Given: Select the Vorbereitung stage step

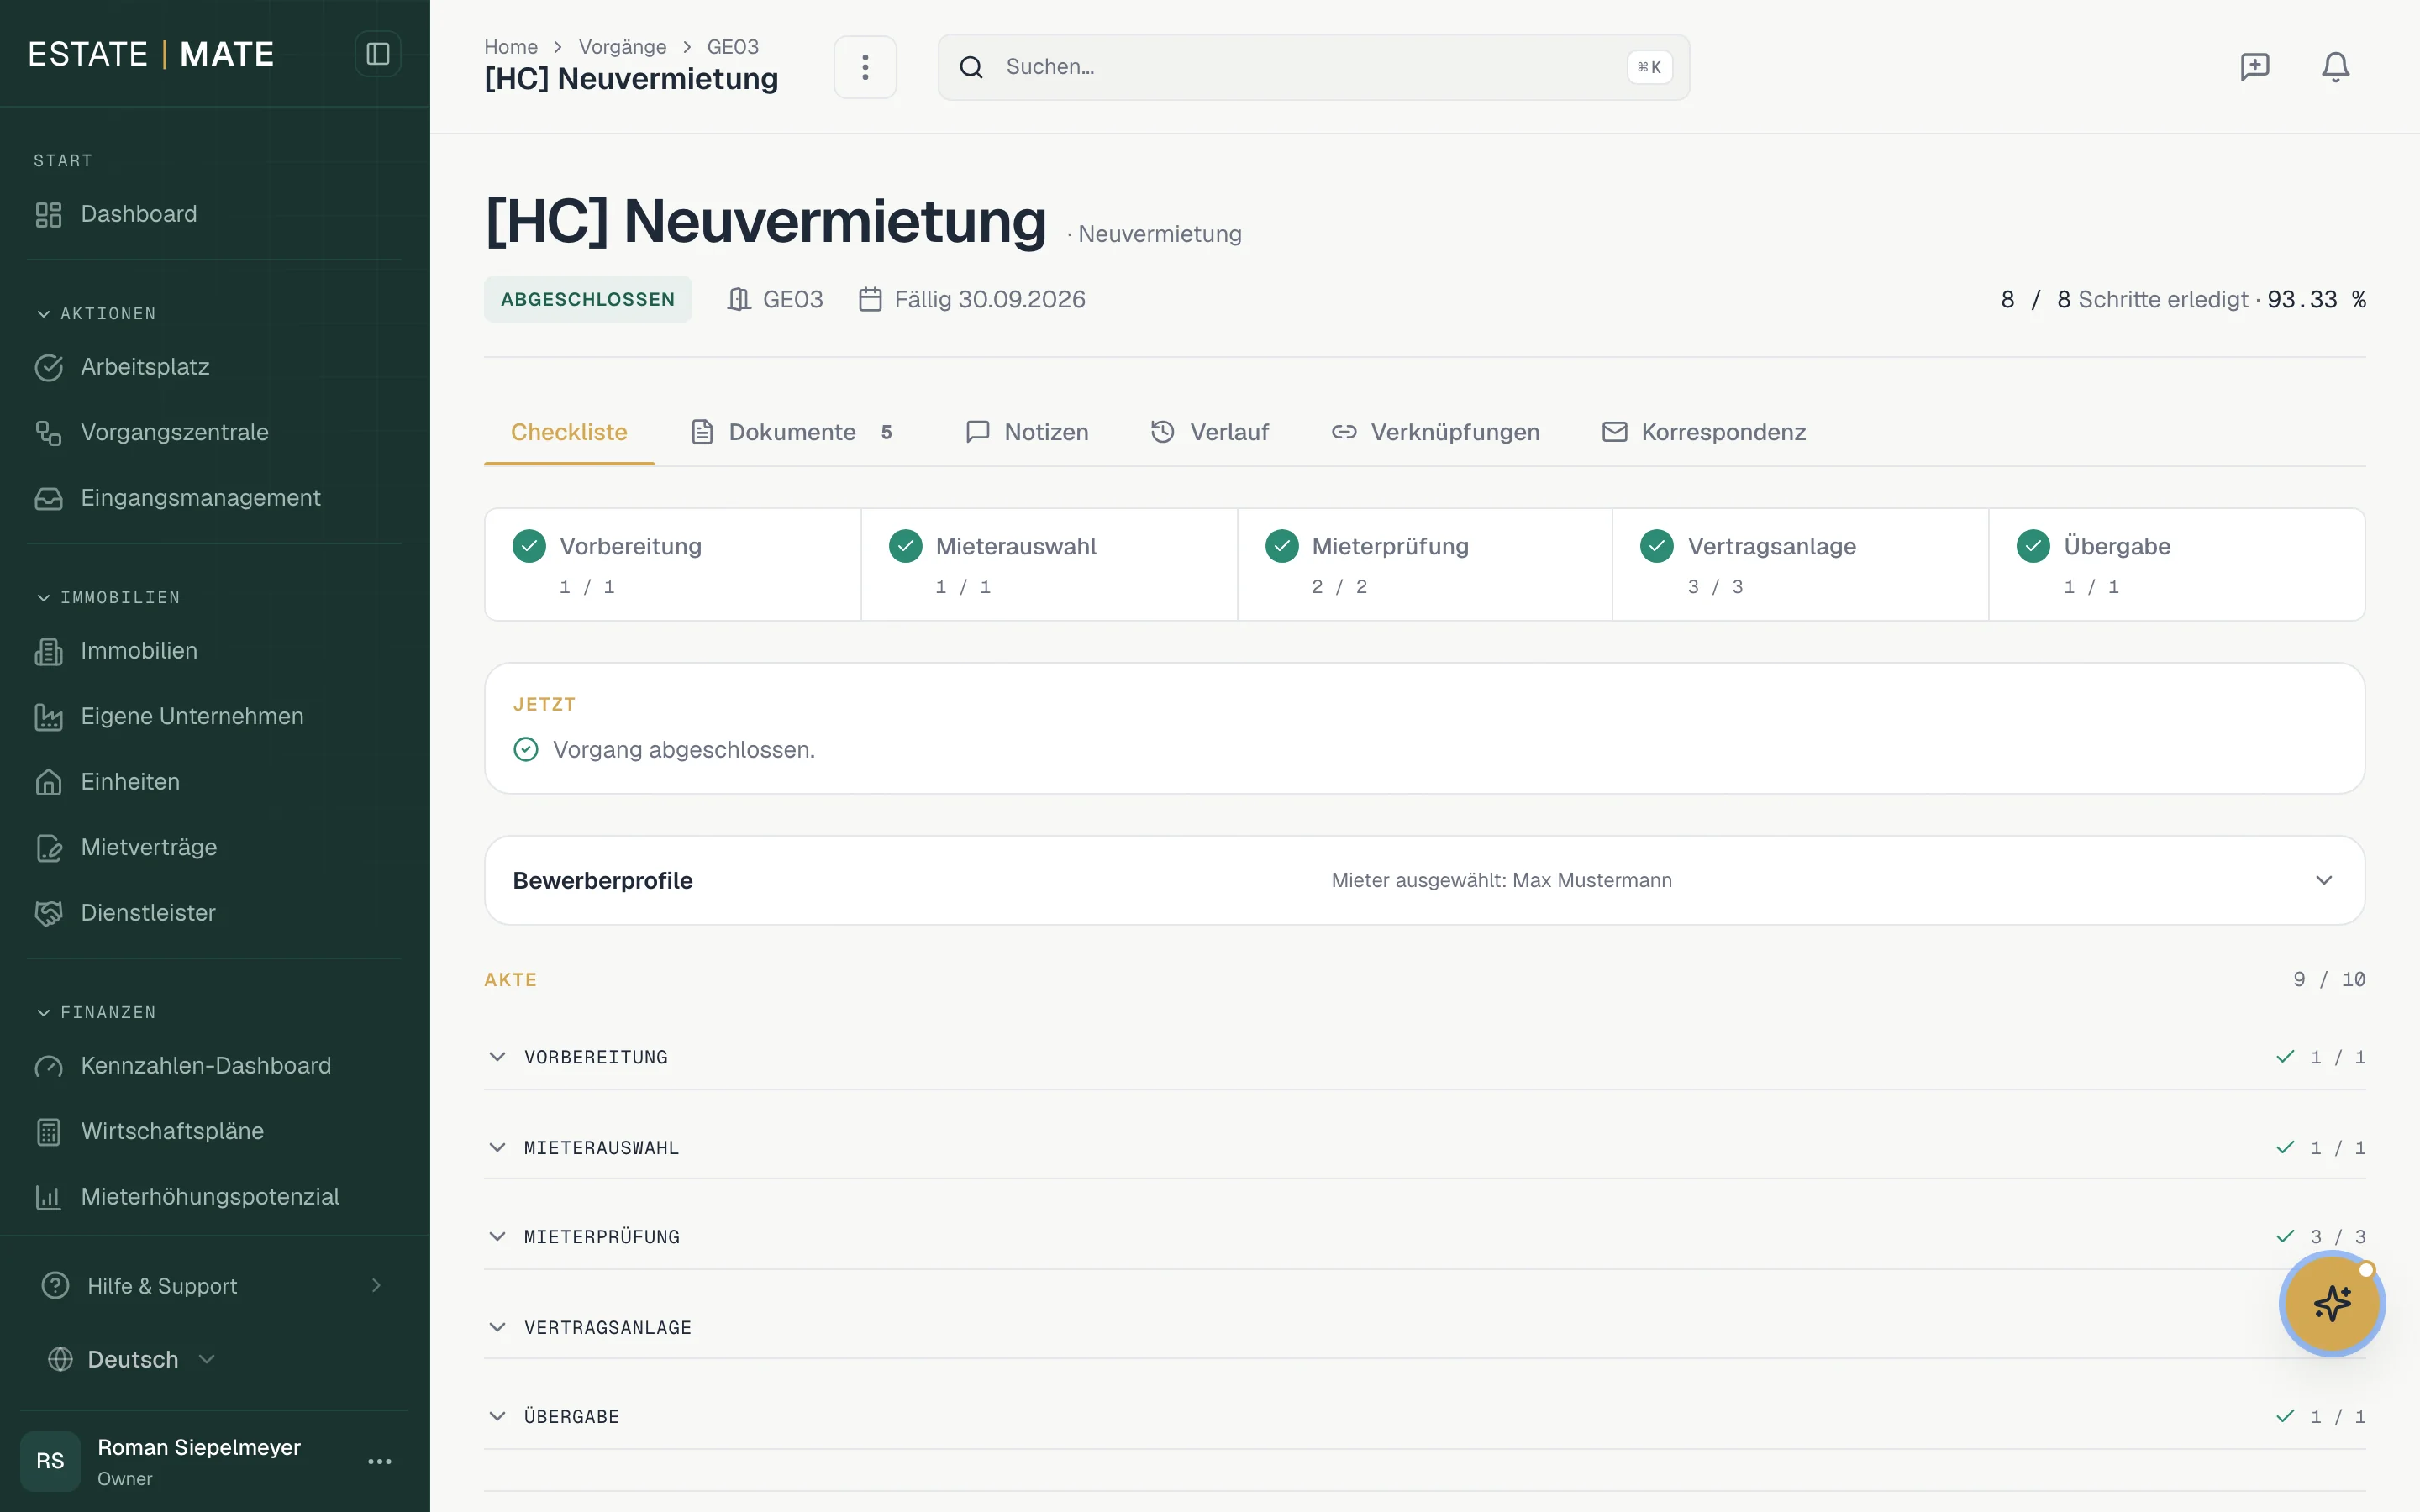Looking at the screenshot, I should 673,565.
